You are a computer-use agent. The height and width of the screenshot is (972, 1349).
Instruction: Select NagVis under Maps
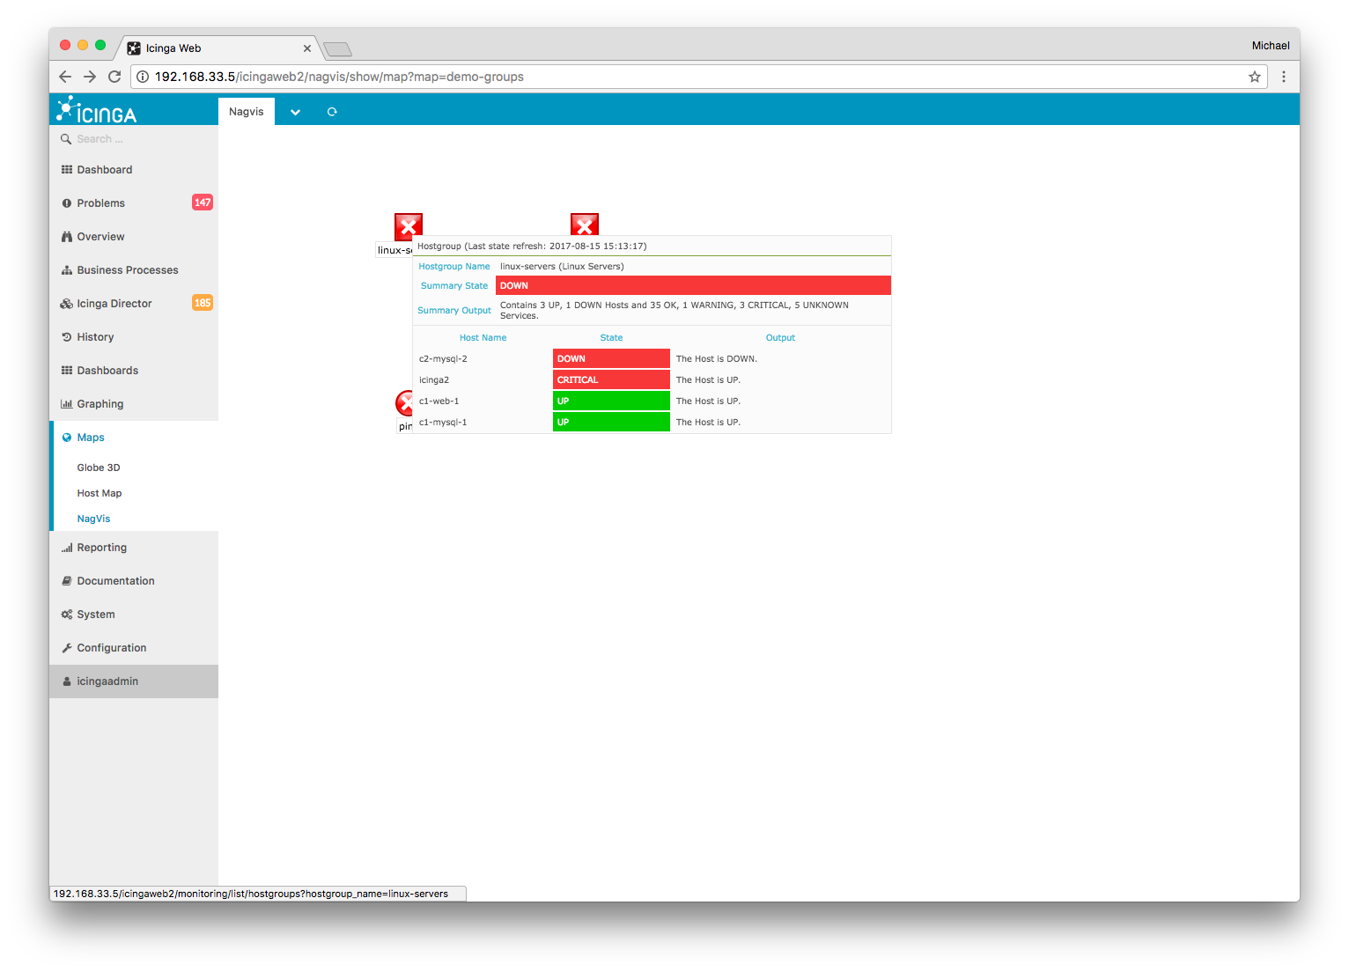click(93, 519)
